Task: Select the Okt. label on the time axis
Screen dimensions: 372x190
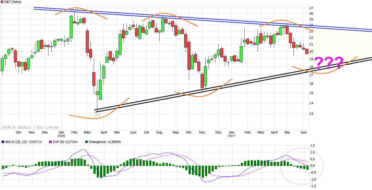Action: tap(18, 132)
